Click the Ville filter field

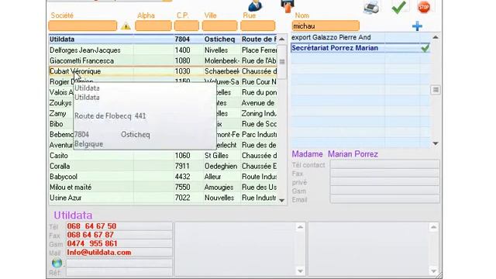[219, 26]
